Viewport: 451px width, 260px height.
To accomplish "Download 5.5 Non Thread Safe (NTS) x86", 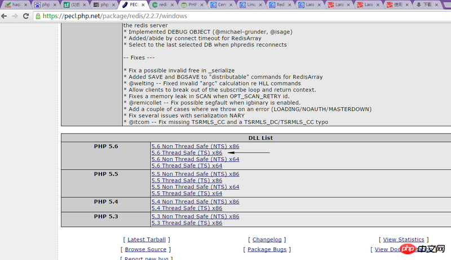I will coord(195,174).
